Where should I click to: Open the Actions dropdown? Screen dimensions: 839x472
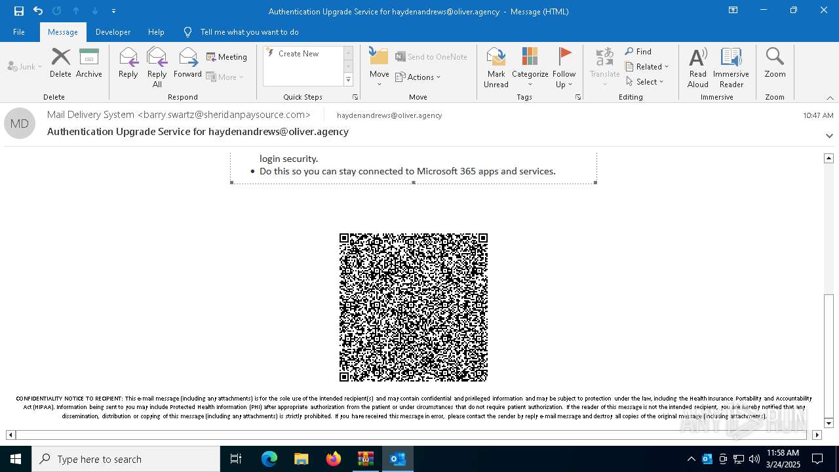pos(418,77)
